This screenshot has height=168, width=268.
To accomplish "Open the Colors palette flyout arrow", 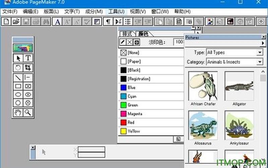I will pos(198,33).
